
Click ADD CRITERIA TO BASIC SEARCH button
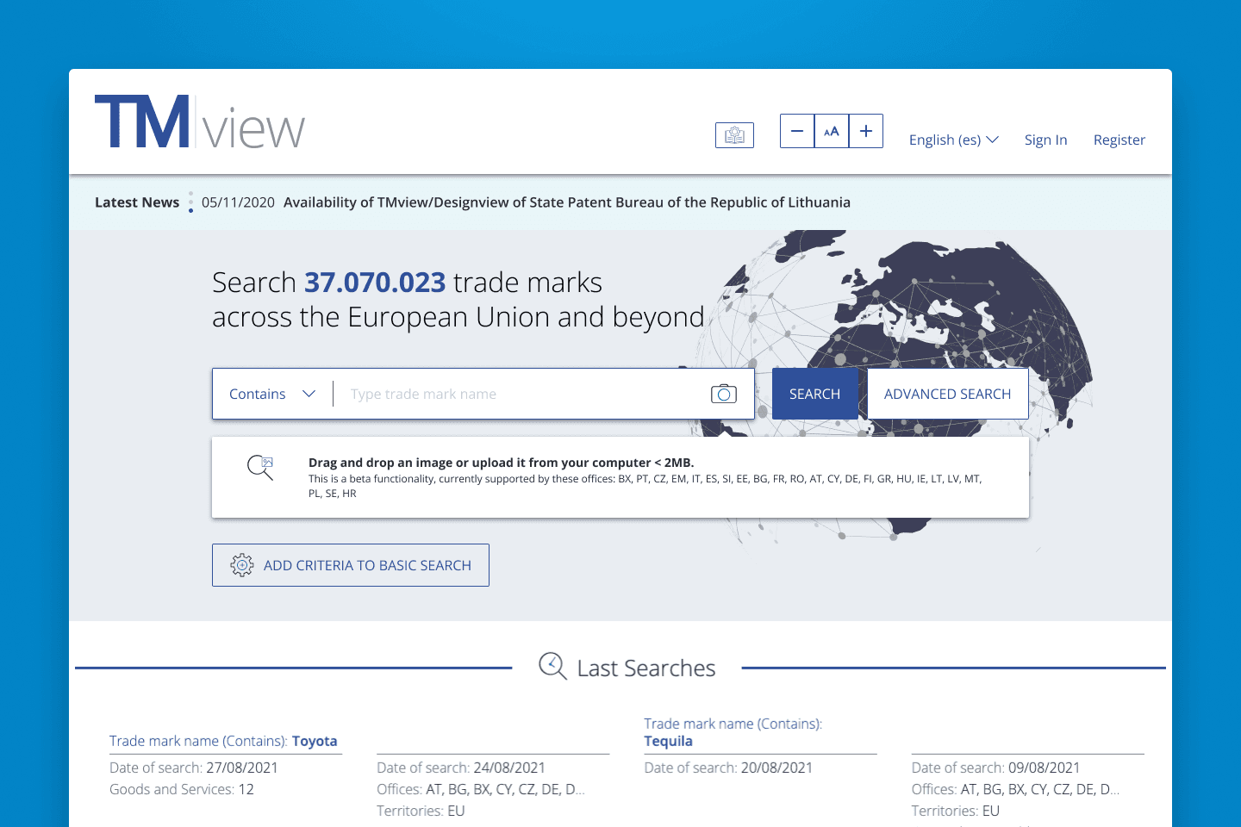(x=351, y=565)
